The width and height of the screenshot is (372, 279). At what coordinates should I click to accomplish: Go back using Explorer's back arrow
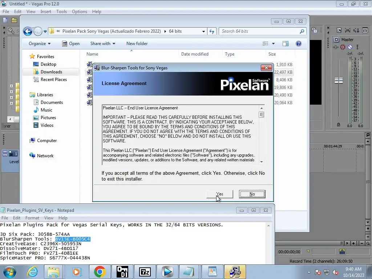(28, 31)
